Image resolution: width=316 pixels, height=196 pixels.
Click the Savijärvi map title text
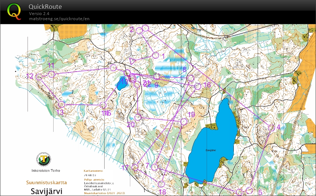tap(46, 191)
